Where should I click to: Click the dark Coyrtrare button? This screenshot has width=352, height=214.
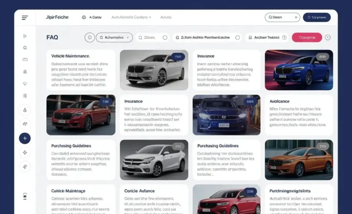tap(317, 17)
